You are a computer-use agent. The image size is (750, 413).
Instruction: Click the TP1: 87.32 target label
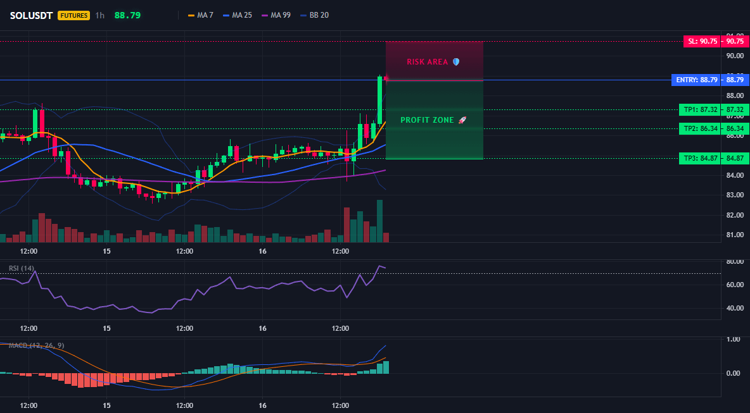(x=700, y=110)
